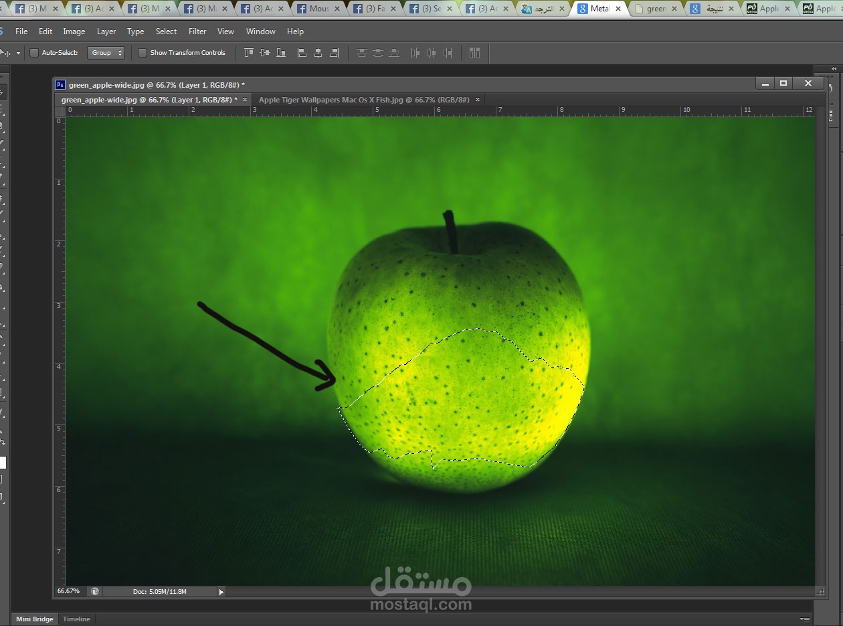Click the vertical ruler left of canvas
The width and height of the screenshot is (843, 626).
(60, 351)
